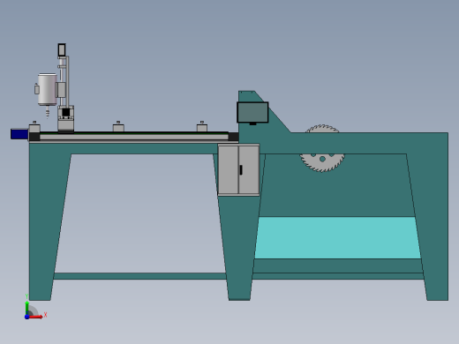Click the silver drill motor cylinder
The height and width of the screenshot is (344, 459).
pos(47,89)
